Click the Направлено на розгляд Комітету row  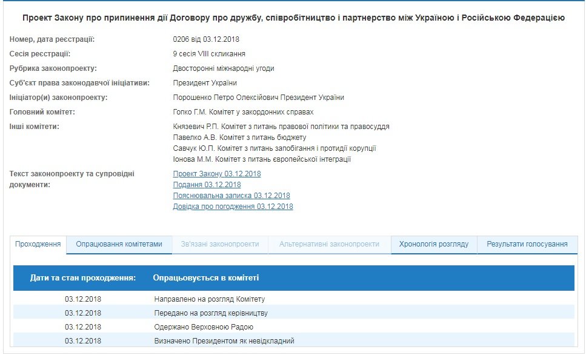click(x=210, y=299)
